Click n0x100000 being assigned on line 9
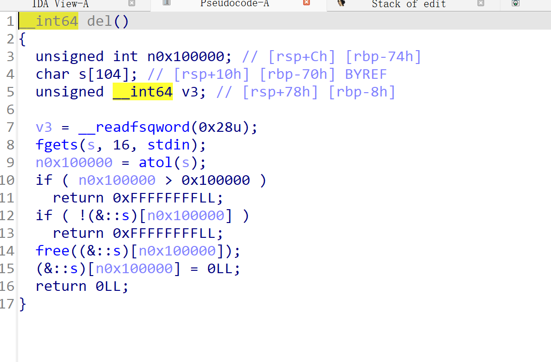This screenshot has height=362, width=551. (x=74, y=162)
